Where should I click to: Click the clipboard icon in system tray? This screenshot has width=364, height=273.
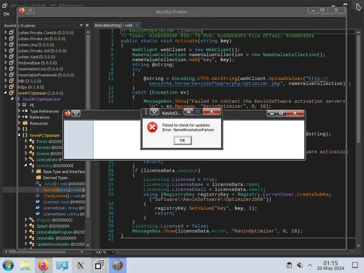coord(289,265)
